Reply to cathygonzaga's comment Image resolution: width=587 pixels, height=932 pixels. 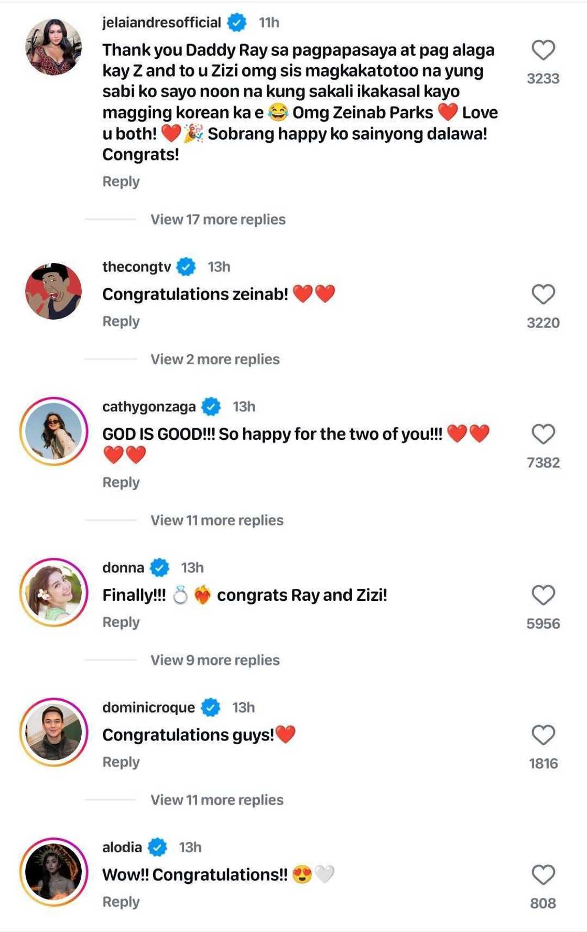pyautogui.click(x=121, y=481)
